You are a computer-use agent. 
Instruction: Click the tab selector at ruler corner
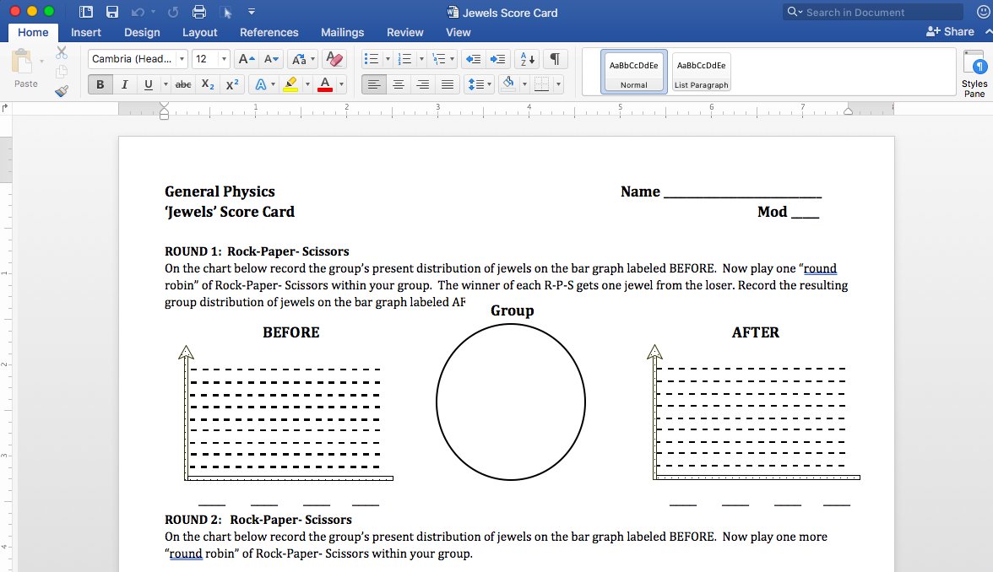(x=5, y=108)
